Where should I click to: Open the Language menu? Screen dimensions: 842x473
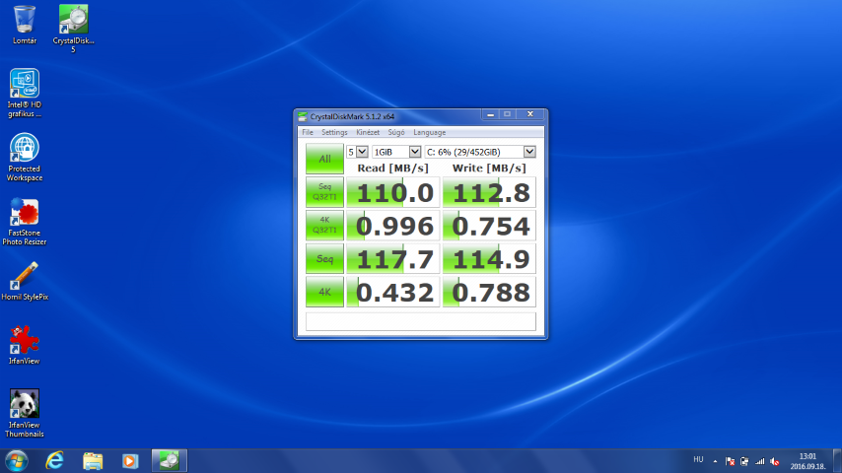(x=429, y=132)
